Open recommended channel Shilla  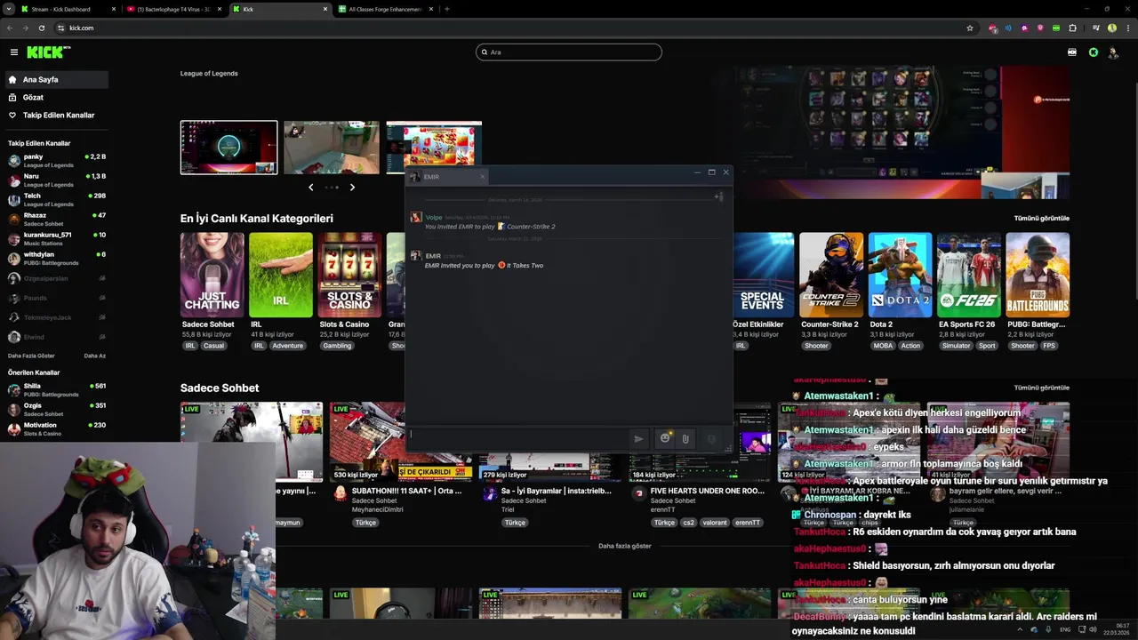(x=57, y=390)
